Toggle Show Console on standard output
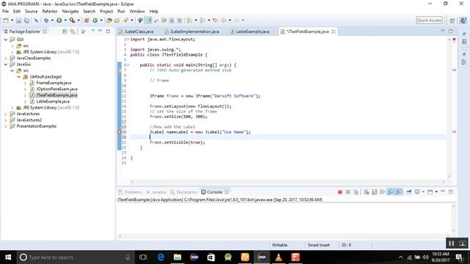The width and height of the screenshot is (470, 264). [x=391, y=192]
